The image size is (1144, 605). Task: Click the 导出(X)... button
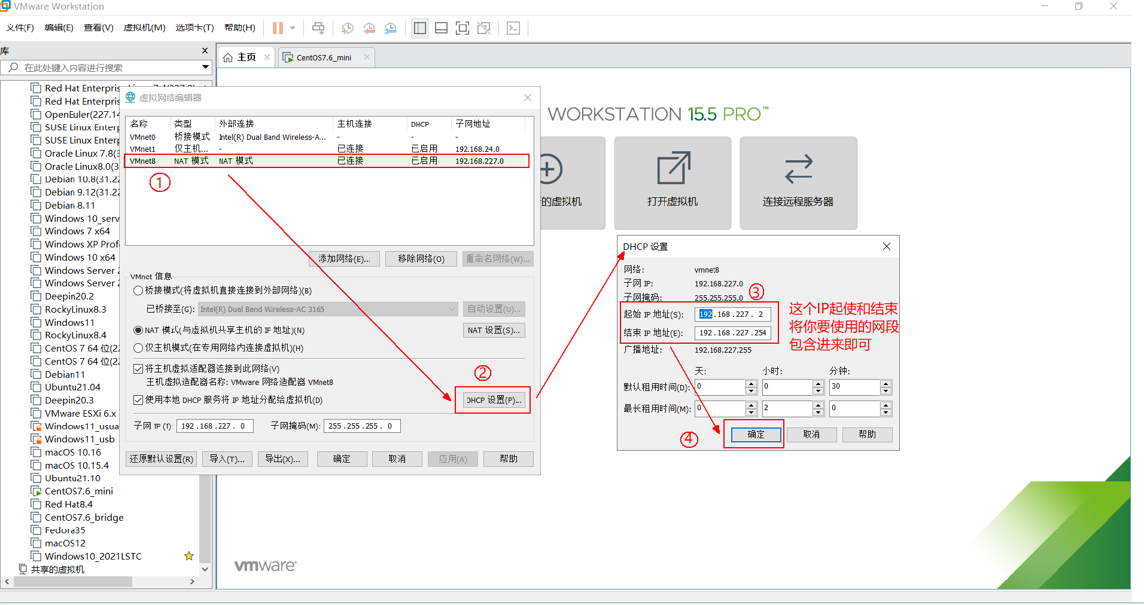[283, 459]
